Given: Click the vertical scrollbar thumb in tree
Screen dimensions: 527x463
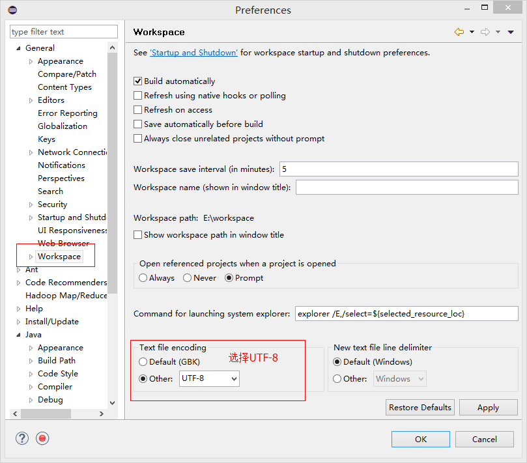Looking at the screenshot, I should (x=113, y=173).
